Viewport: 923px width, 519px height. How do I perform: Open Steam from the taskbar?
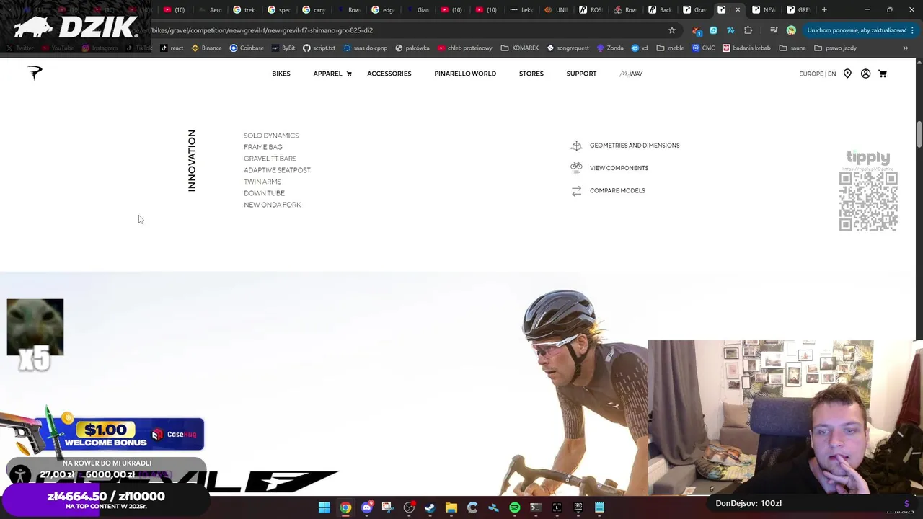coord(430,507)
